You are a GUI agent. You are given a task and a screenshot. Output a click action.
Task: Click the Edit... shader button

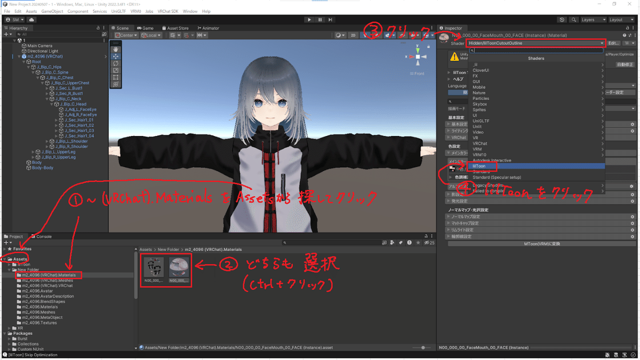tap(614, 43)
